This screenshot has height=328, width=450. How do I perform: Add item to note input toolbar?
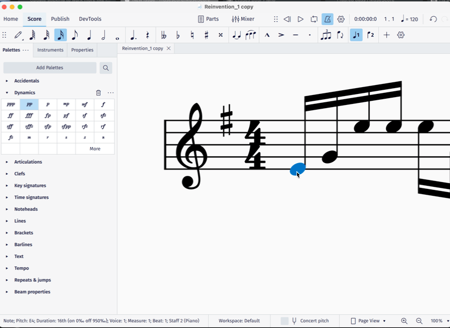pyautogui.click(x=386, y=35)
